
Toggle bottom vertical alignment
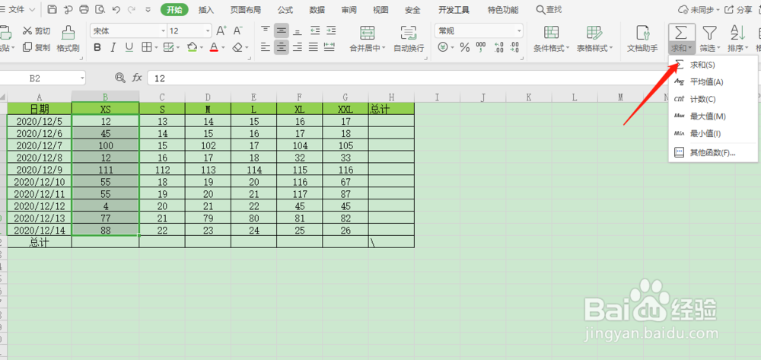click(x=298, y=30)
